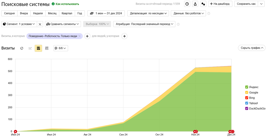Image resolution: width=267 pixels, height=137 pixels.
Task: Click the Визиты за отчётный период: 1 559 text
Action: (x=158, y=4)
